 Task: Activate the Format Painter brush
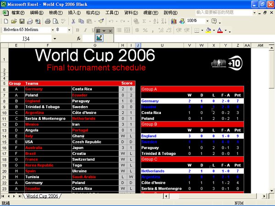pyautogui.click(x=101, y=21)
